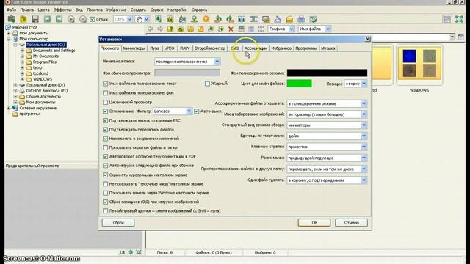Check 'Показывать скрытые файлы и папки'
This screenshot has width=470, height=264.
pyautogui.click(x=105, y=147)
